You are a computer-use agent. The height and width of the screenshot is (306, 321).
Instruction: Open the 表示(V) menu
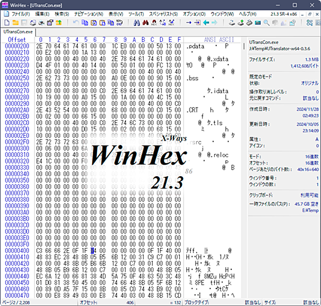click(116, 14)
